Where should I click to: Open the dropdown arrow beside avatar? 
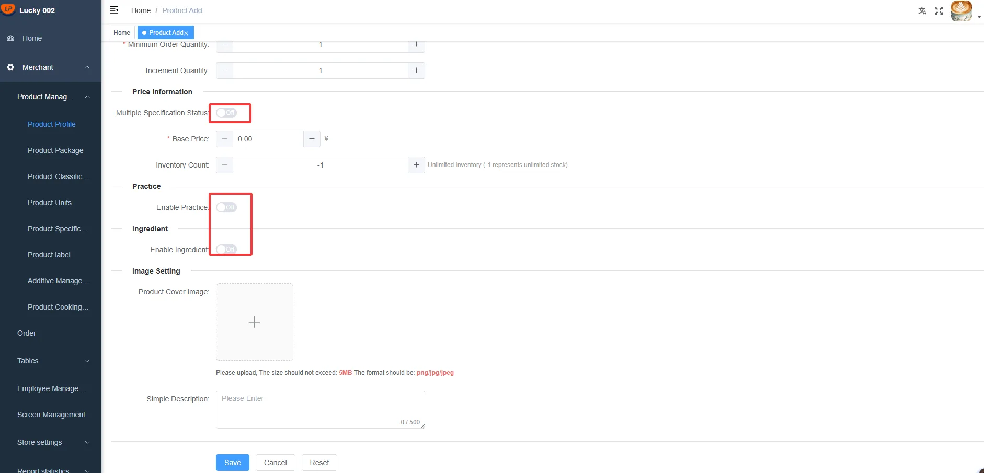(979, 17)
